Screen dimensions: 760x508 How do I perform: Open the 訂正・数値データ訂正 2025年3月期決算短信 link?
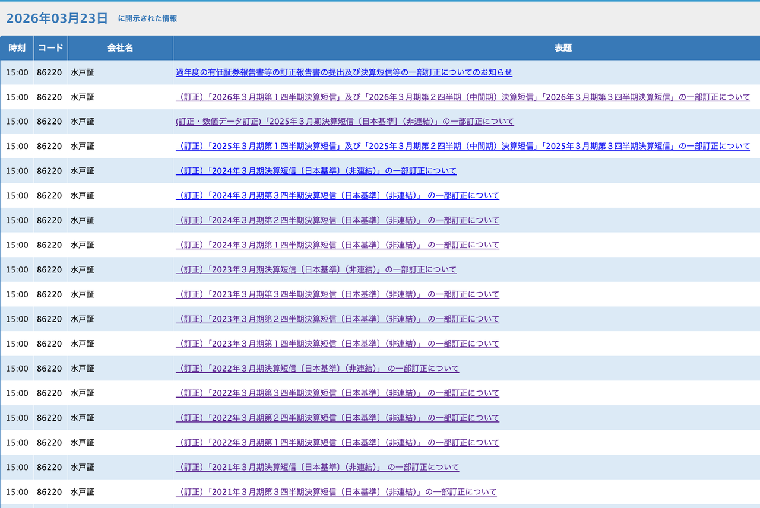coord(344,122)
